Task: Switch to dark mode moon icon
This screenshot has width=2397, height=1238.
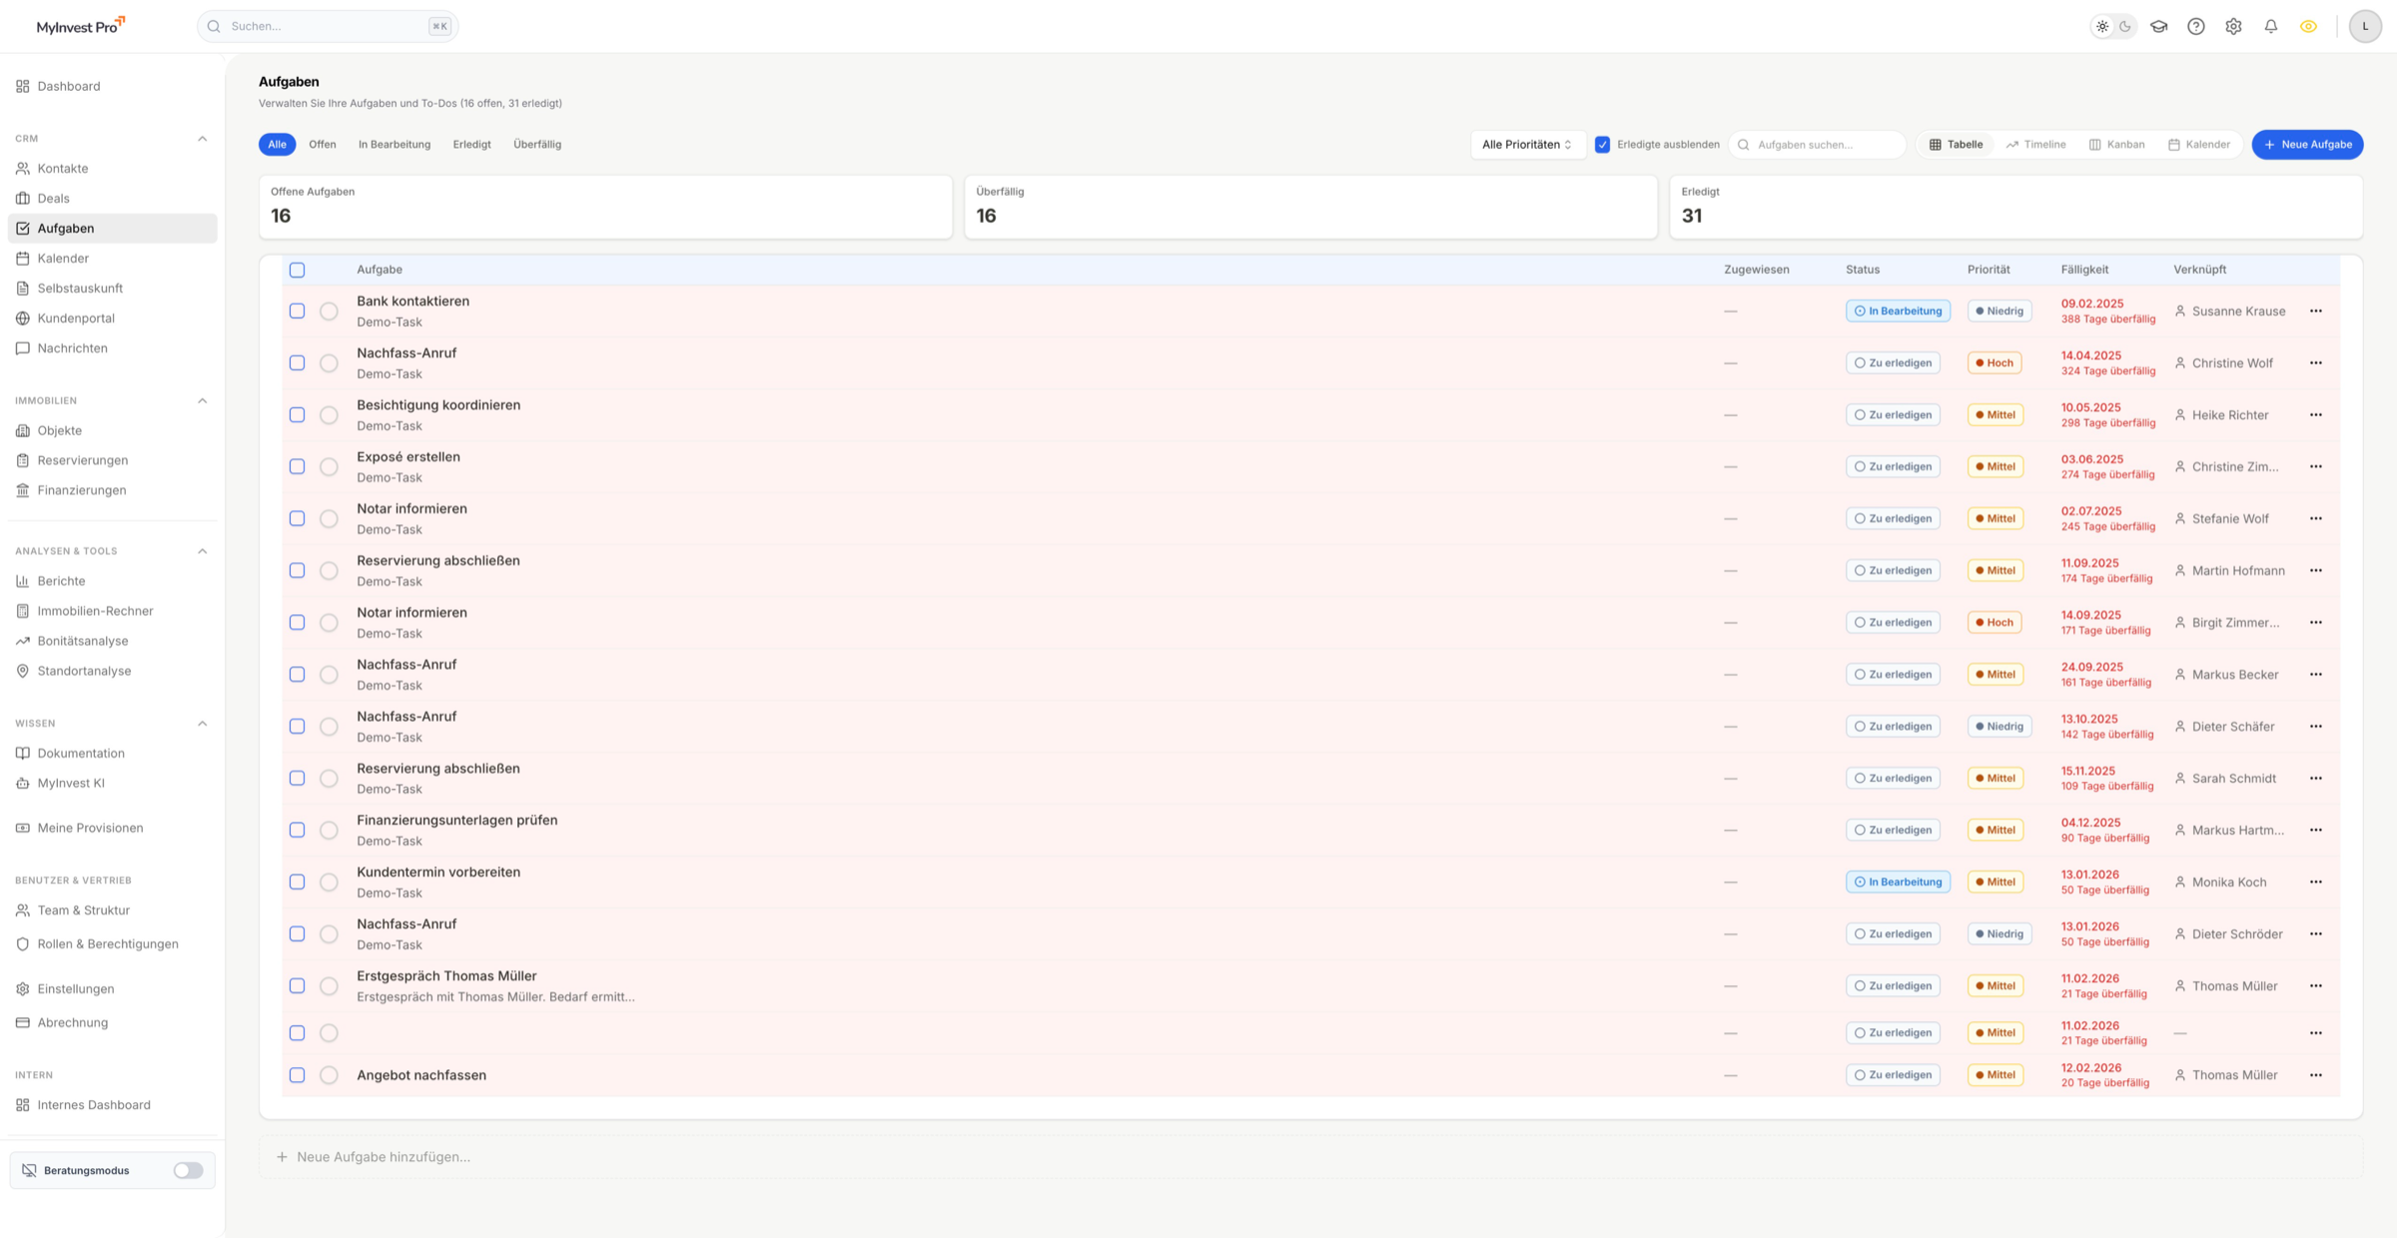Action: click(2125, 27)
